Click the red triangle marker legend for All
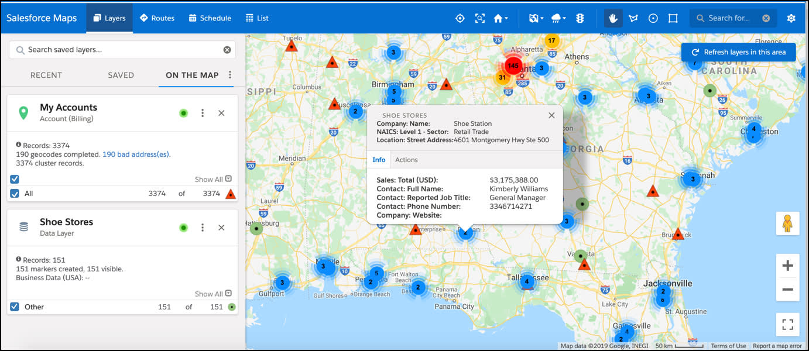 [x=231, y=194]
